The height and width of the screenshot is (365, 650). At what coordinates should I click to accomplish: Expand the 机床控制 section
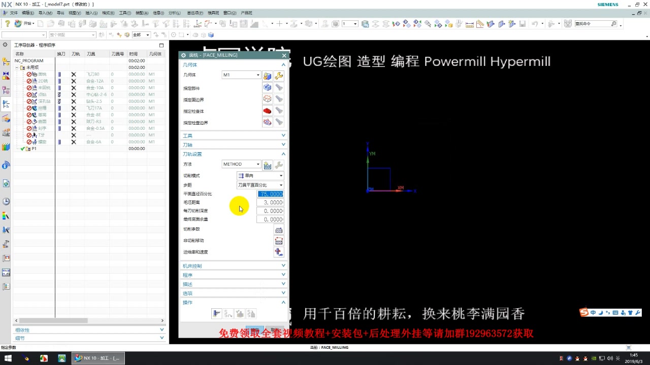[233, 265]
